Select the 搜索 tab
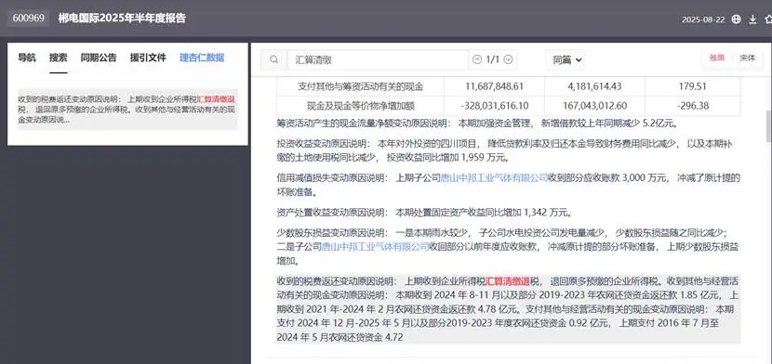This screenshot has height=364, width=772. pos(58,58)
